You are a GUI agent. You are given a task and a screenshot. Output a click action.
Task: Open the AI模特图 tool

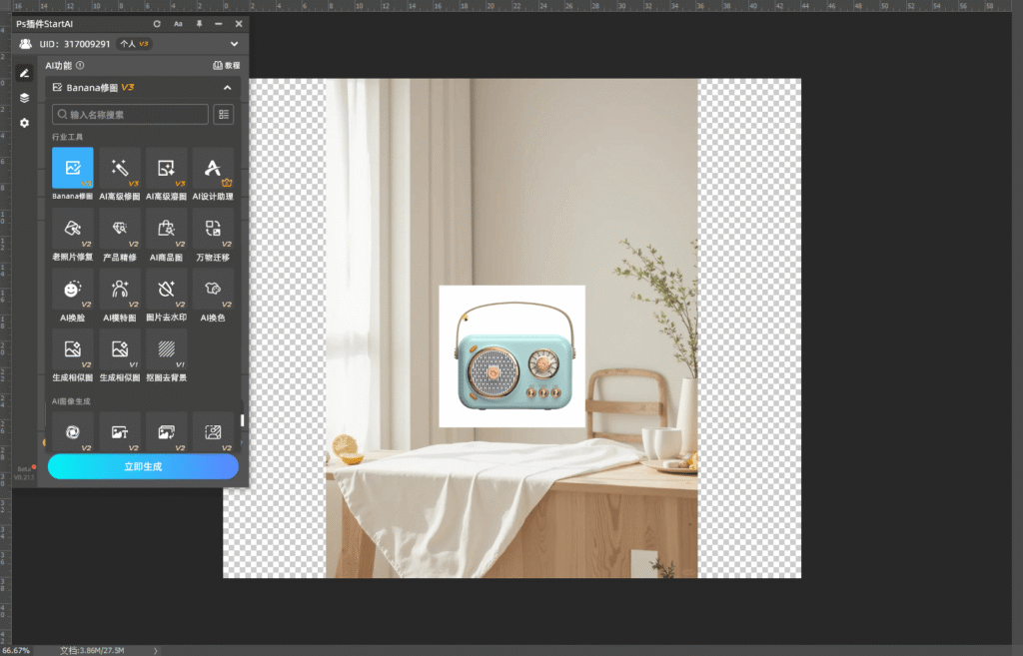tap(119, 289)
